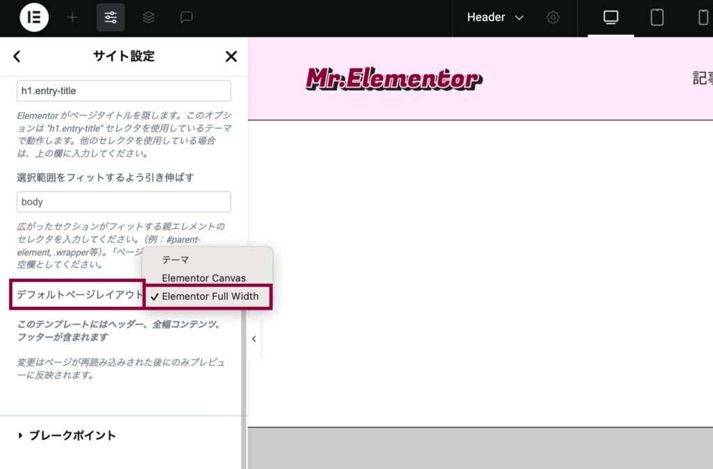Open page settings gear icon
This screenshot has height=469, width=713.
pyautogui.click(x=553, y=17)
